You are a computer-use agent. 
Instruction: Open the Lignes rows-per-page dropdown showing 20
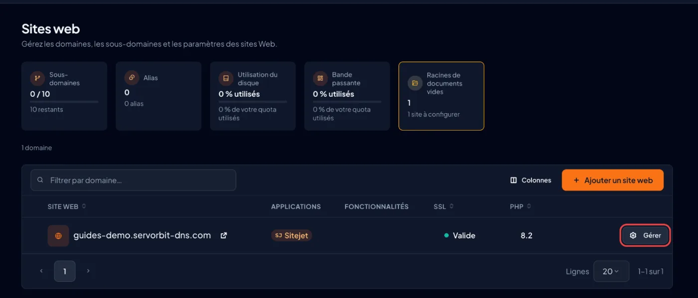click(611, 272)
